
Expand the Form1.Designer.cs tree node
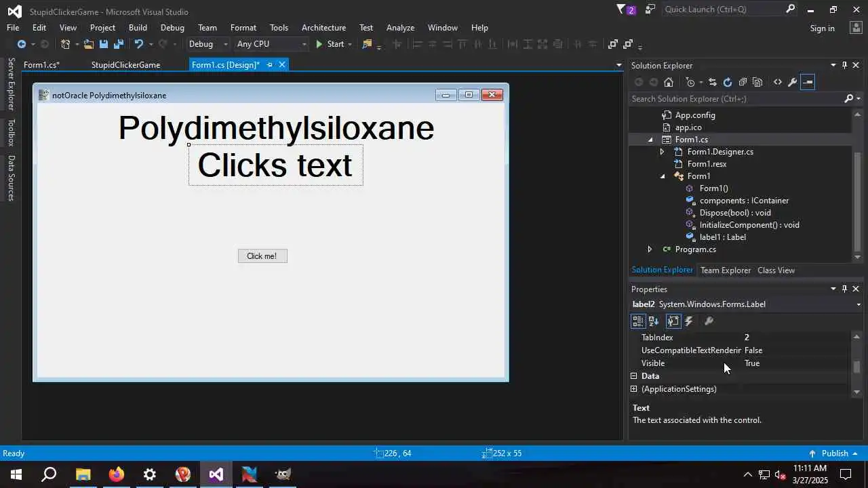pos(663,152)
